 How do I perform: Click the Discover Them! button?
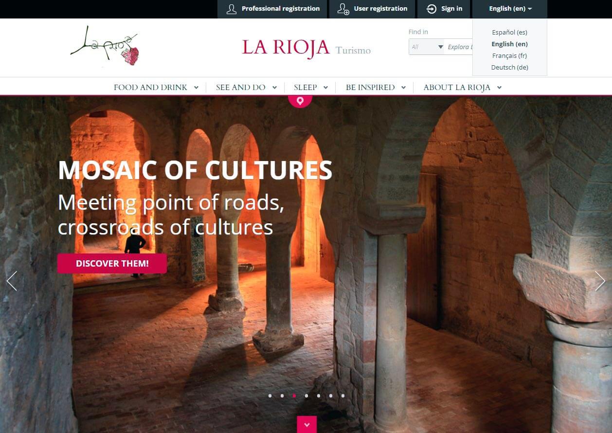[112, 263]
